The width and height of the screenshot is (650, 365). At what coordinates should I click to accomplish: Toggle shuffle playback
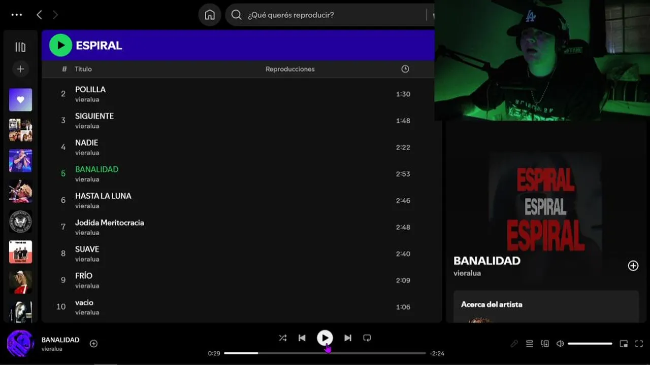[283, 338]
